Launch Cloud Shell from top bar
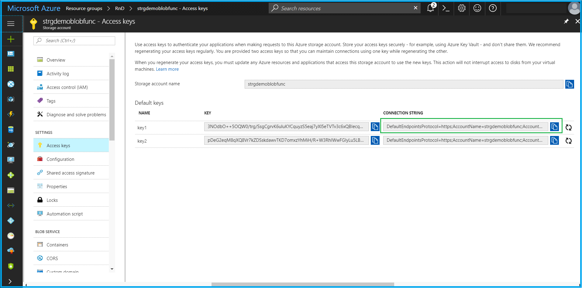582x288 pixels. click(x=446, y=8)
